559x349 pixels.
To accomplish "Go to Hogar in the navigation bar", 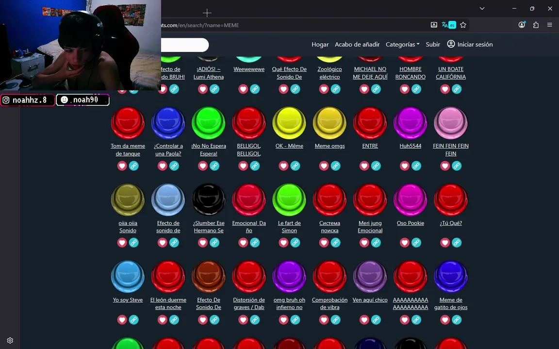I will click(x=320, y=44).
